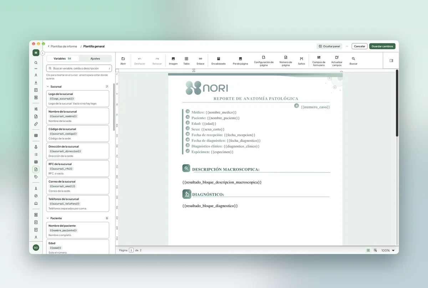This screenshot has width=428, height=288.
Task: Click {{numero_caso}} in the document
Action: pos(315,107)
